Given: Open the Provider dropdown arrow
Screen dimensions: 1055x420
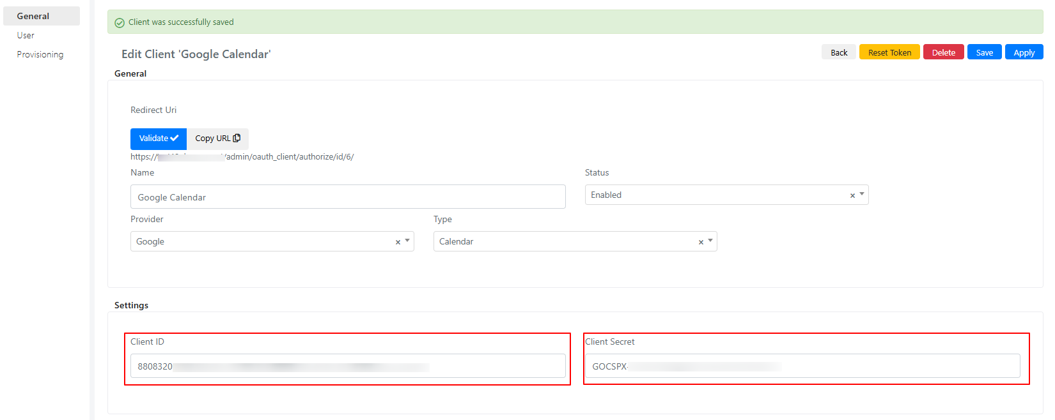Looking at the screenshot, I should (x=407, y=241).
